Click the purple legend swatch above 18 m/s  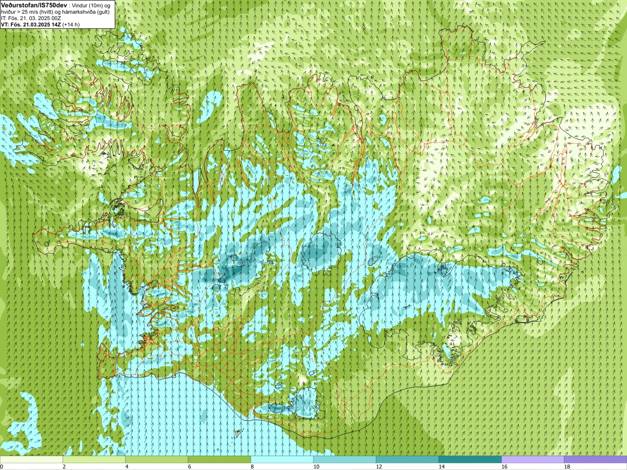click(596, 460)
